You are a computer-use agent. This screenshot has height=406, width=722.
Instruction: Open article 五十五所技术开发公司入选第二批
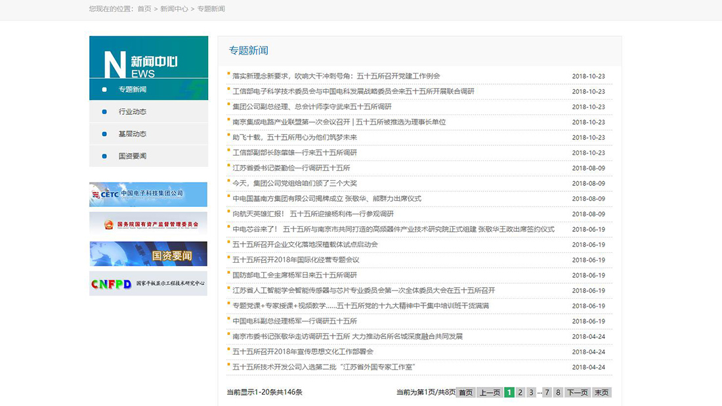tap(324, 367)
